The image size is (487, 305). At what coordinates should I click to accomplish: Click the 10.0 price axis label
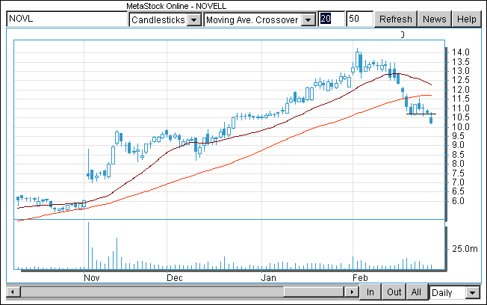pyautogui.click(x=461, y=127)
